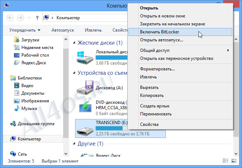Select the Локальный диск drive icon
This screenshot has width=242, height=168.
point(85,58)
